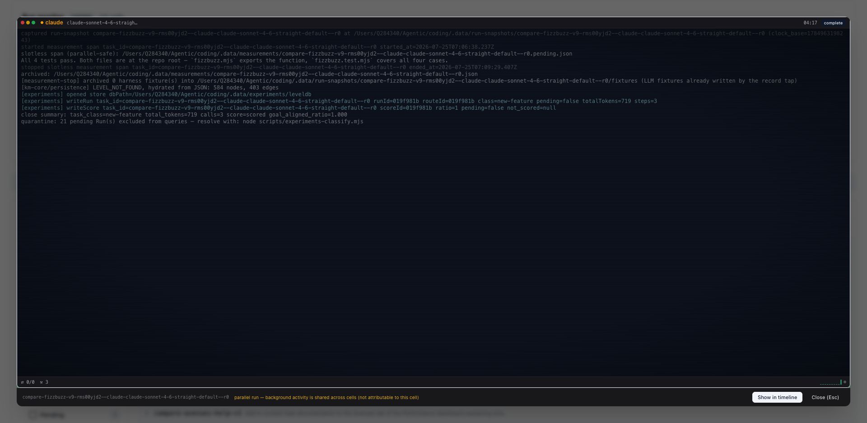
Task: Click the 'captured run-snapshot' first line
Action: pos(432,37)
